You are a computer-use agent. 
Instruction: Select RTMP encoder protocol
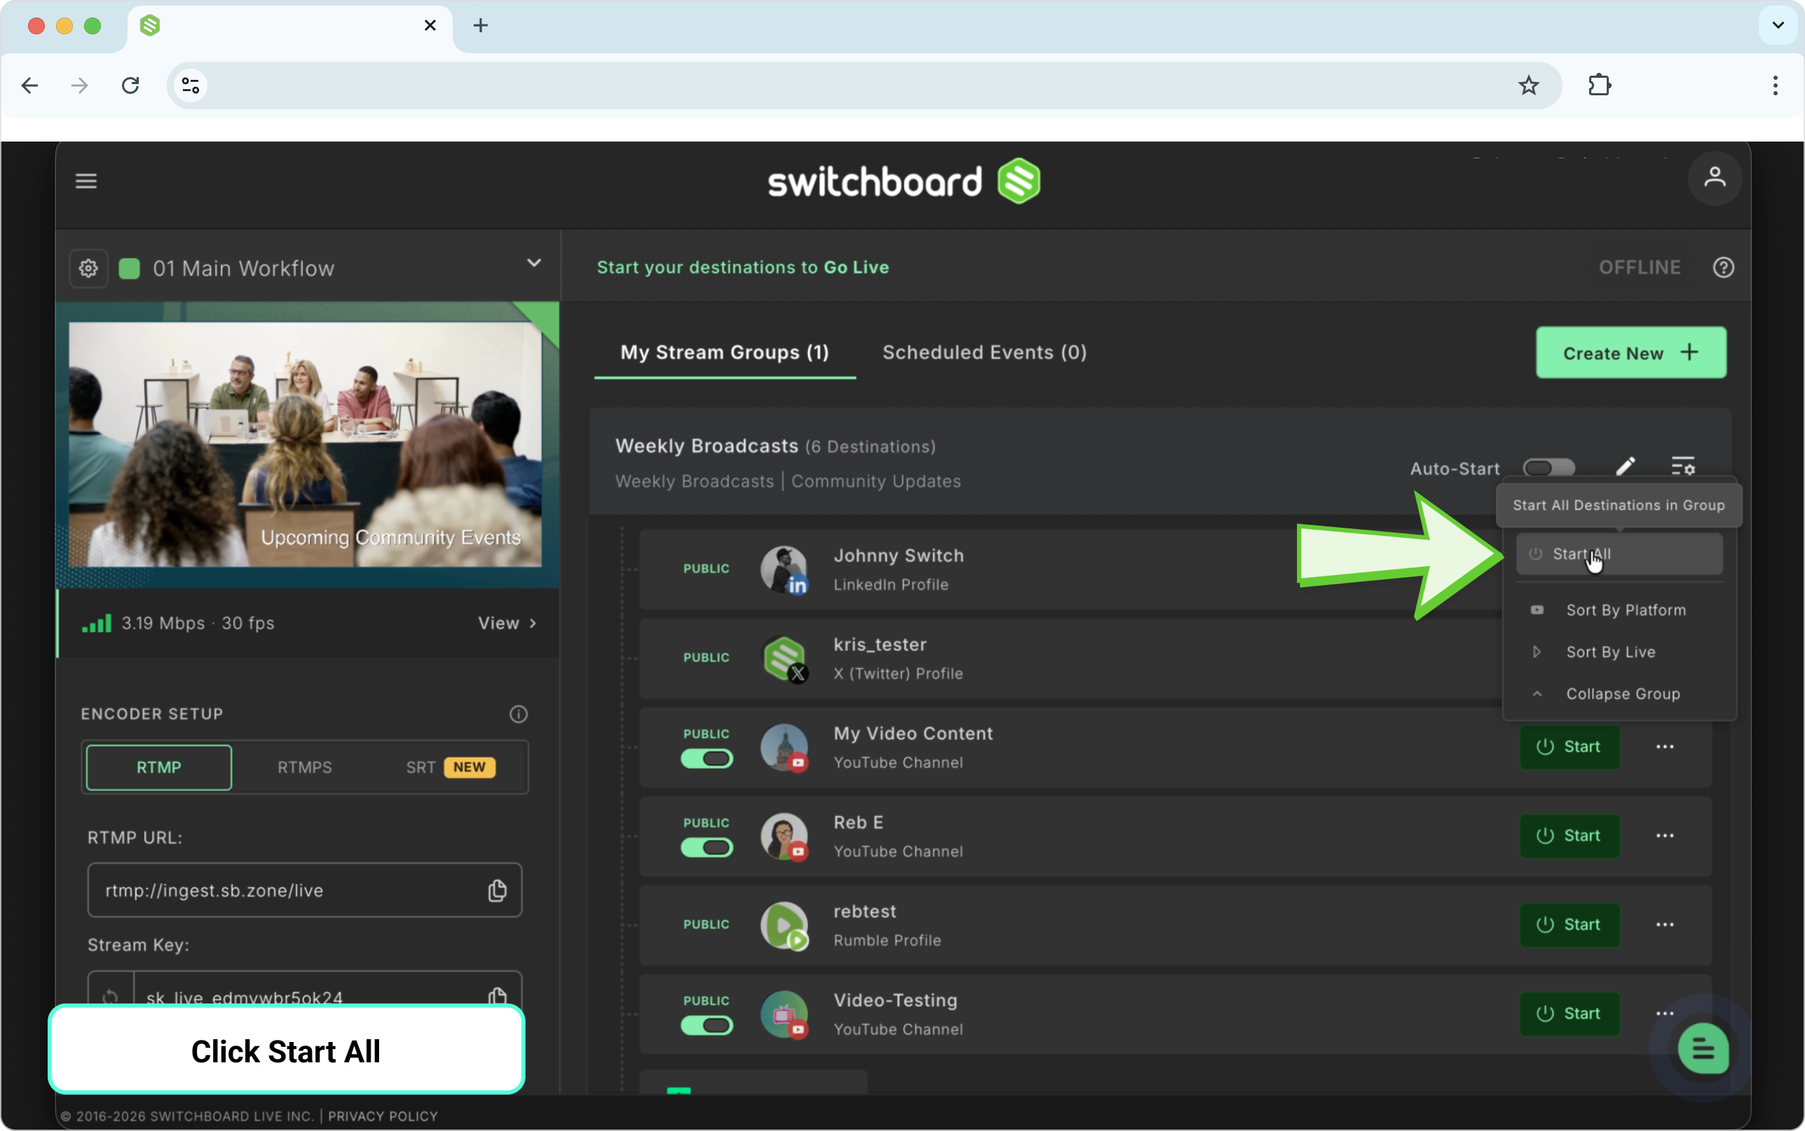pyautogui.click(x=158, y=767)
